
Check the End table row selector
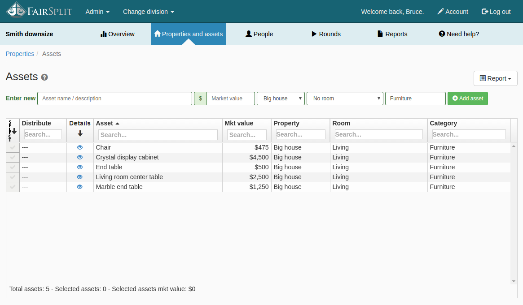pyautogui.click(x=13, y=167)
